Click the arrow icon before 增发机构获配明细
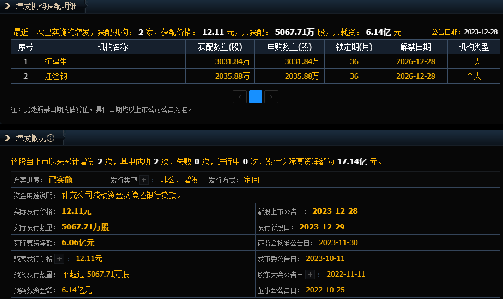Image resolution: width=503 pixels, height=299 pixels. point(8,6)
